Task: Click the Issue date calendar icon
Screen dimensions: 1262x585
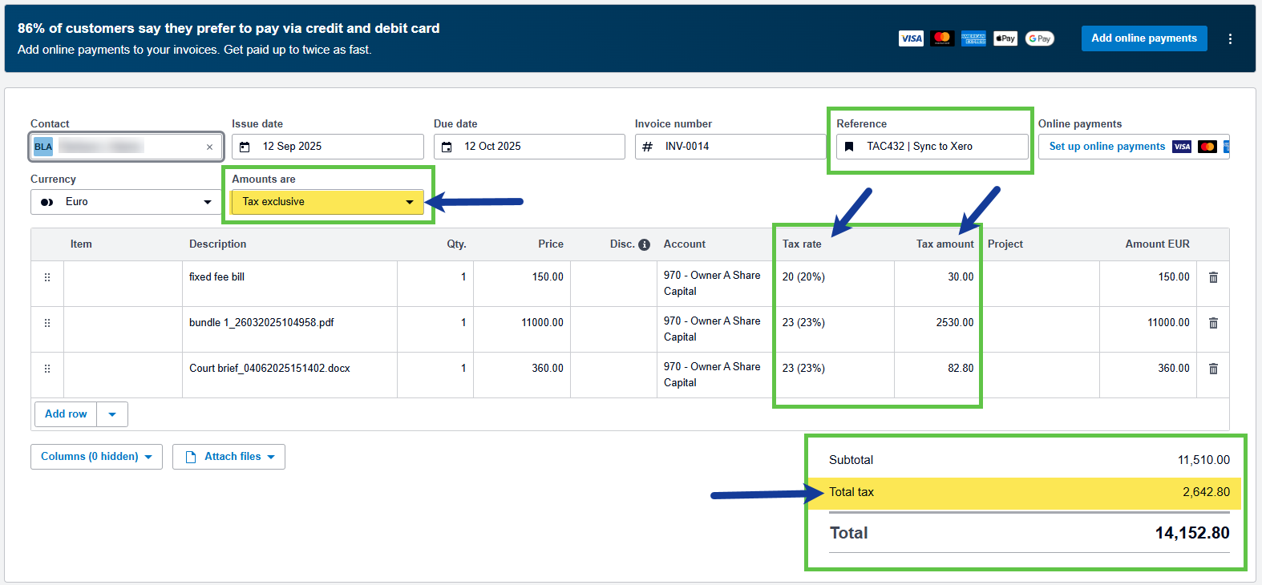Action: pyautogui.click(x=245, y=147)
